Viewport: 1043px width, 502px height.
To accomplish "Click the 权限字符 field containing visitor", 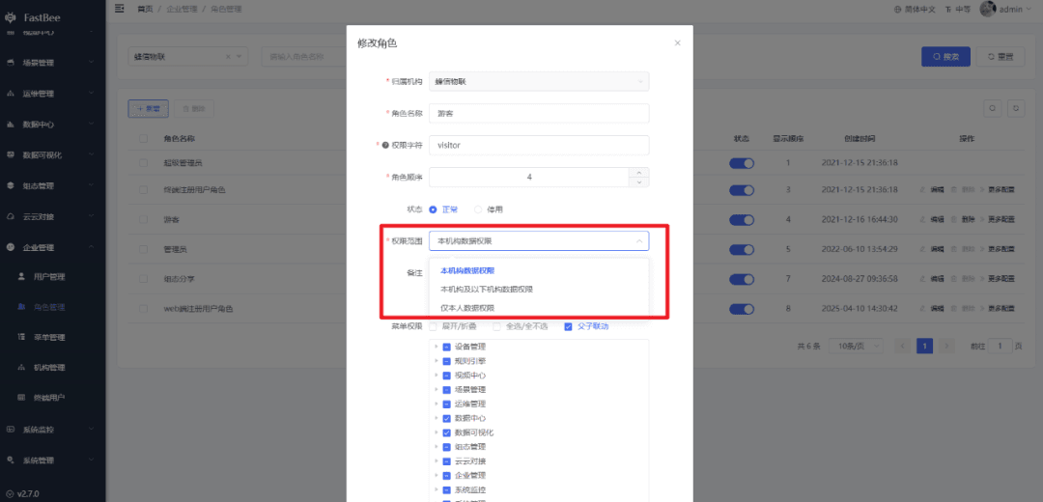I will pyautogui.click(x=539, y=145).
